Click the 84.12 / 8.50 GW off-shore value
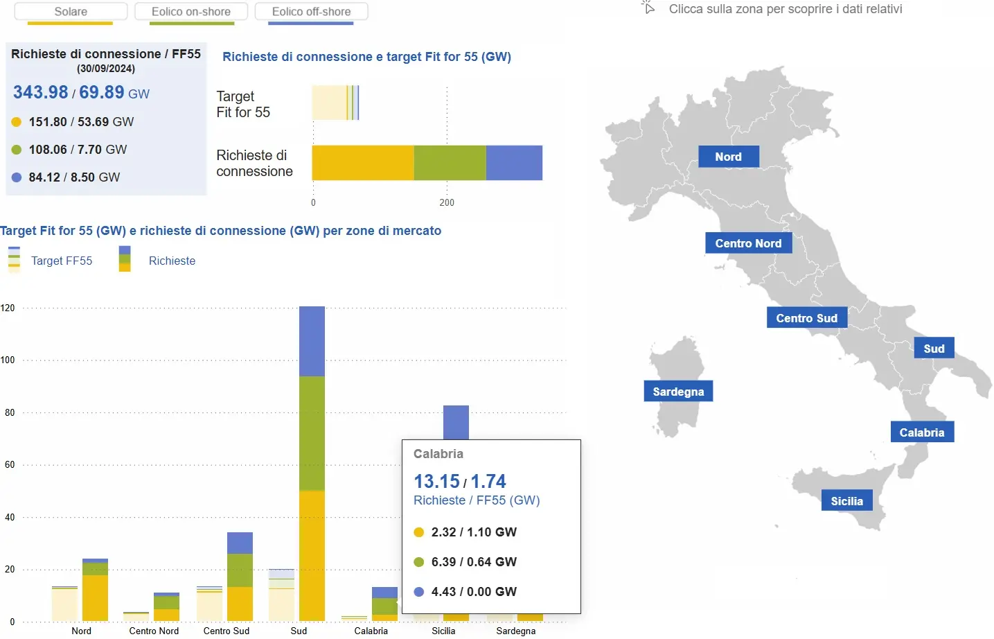The image size is (994, 639). [x=74, y=177]
